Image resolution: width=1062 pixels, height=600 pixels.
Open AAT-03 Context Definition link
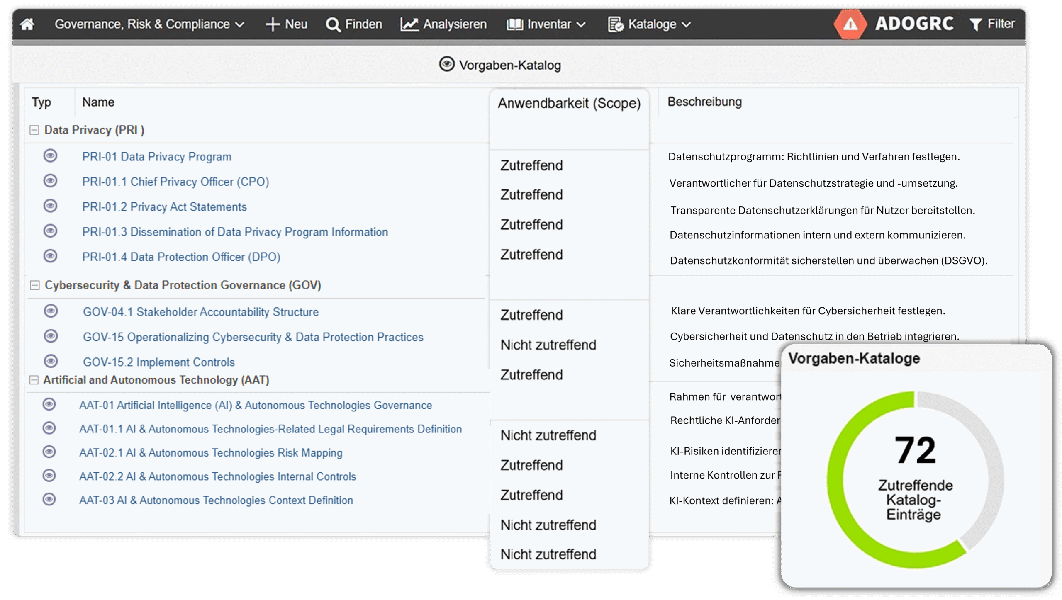pyautogui.click(x=216, y=500)
